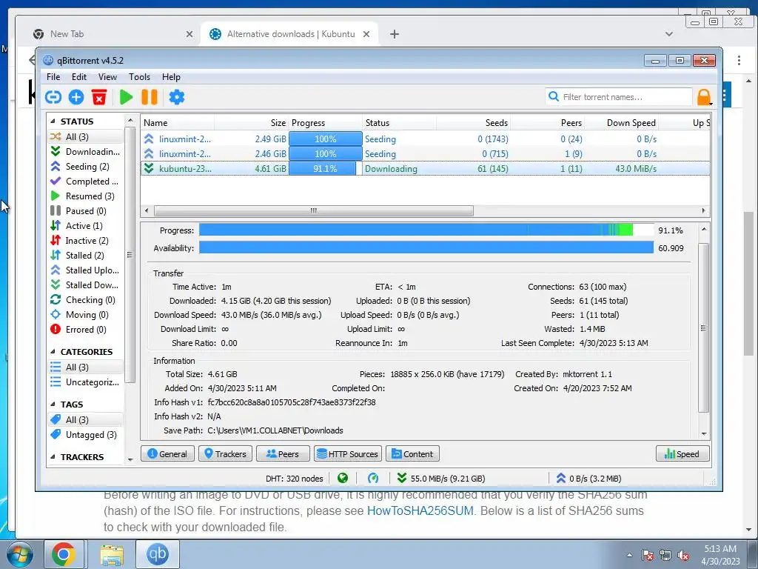Select the Stalled Uploading filter
758x569 pixels.
[x=86, y=270]
